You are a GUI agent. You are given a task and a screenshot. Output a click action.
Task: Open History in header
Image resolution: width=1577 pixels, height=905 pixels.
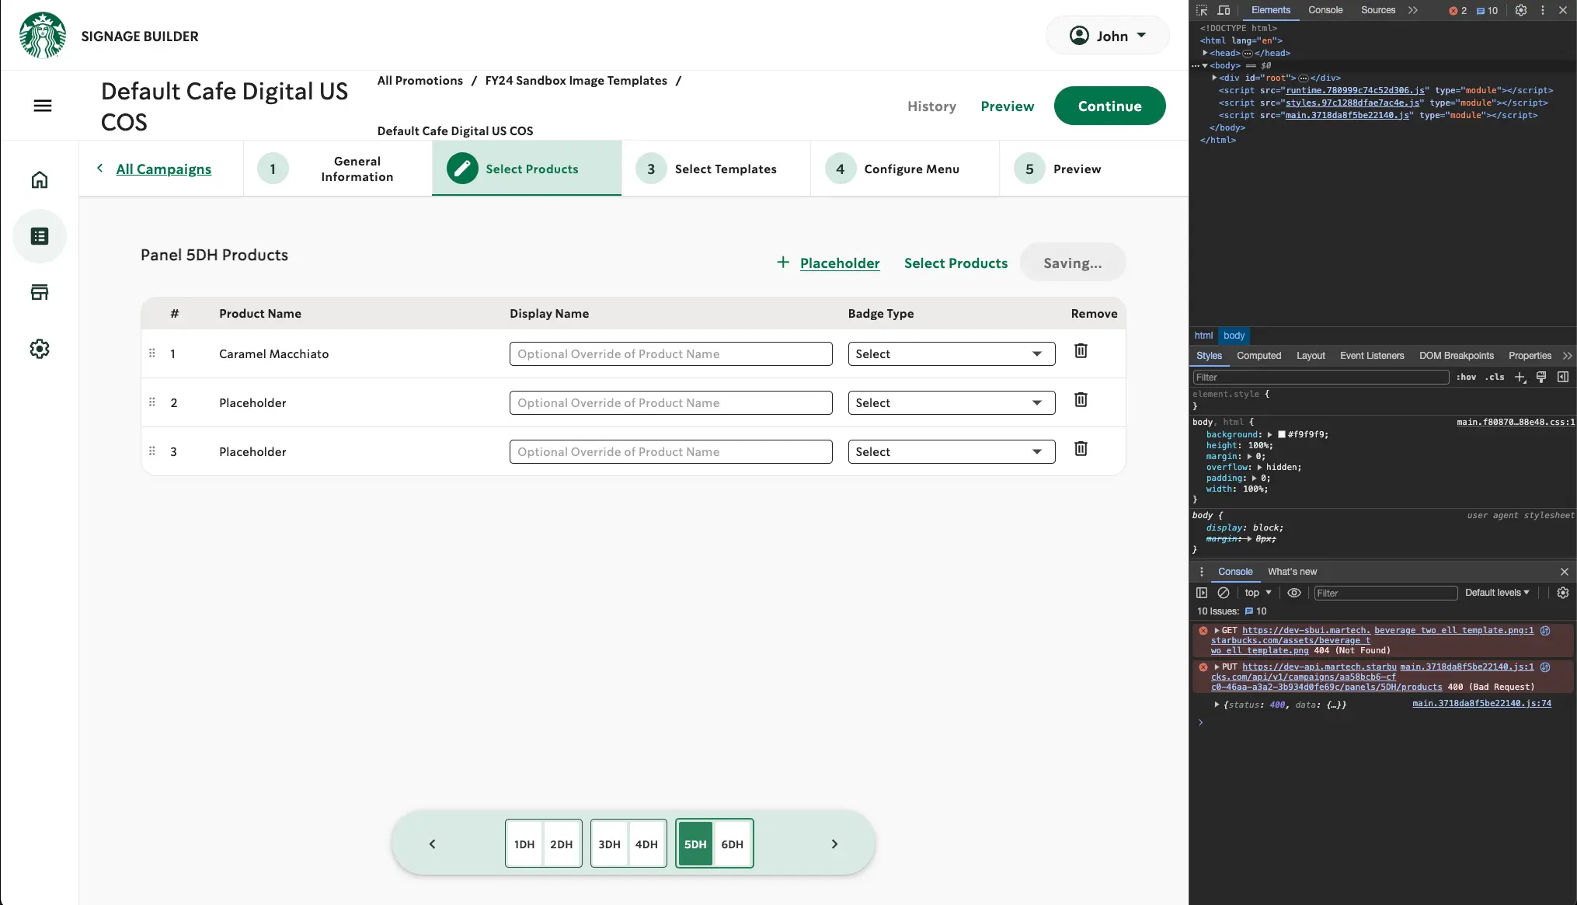(931, 106)
